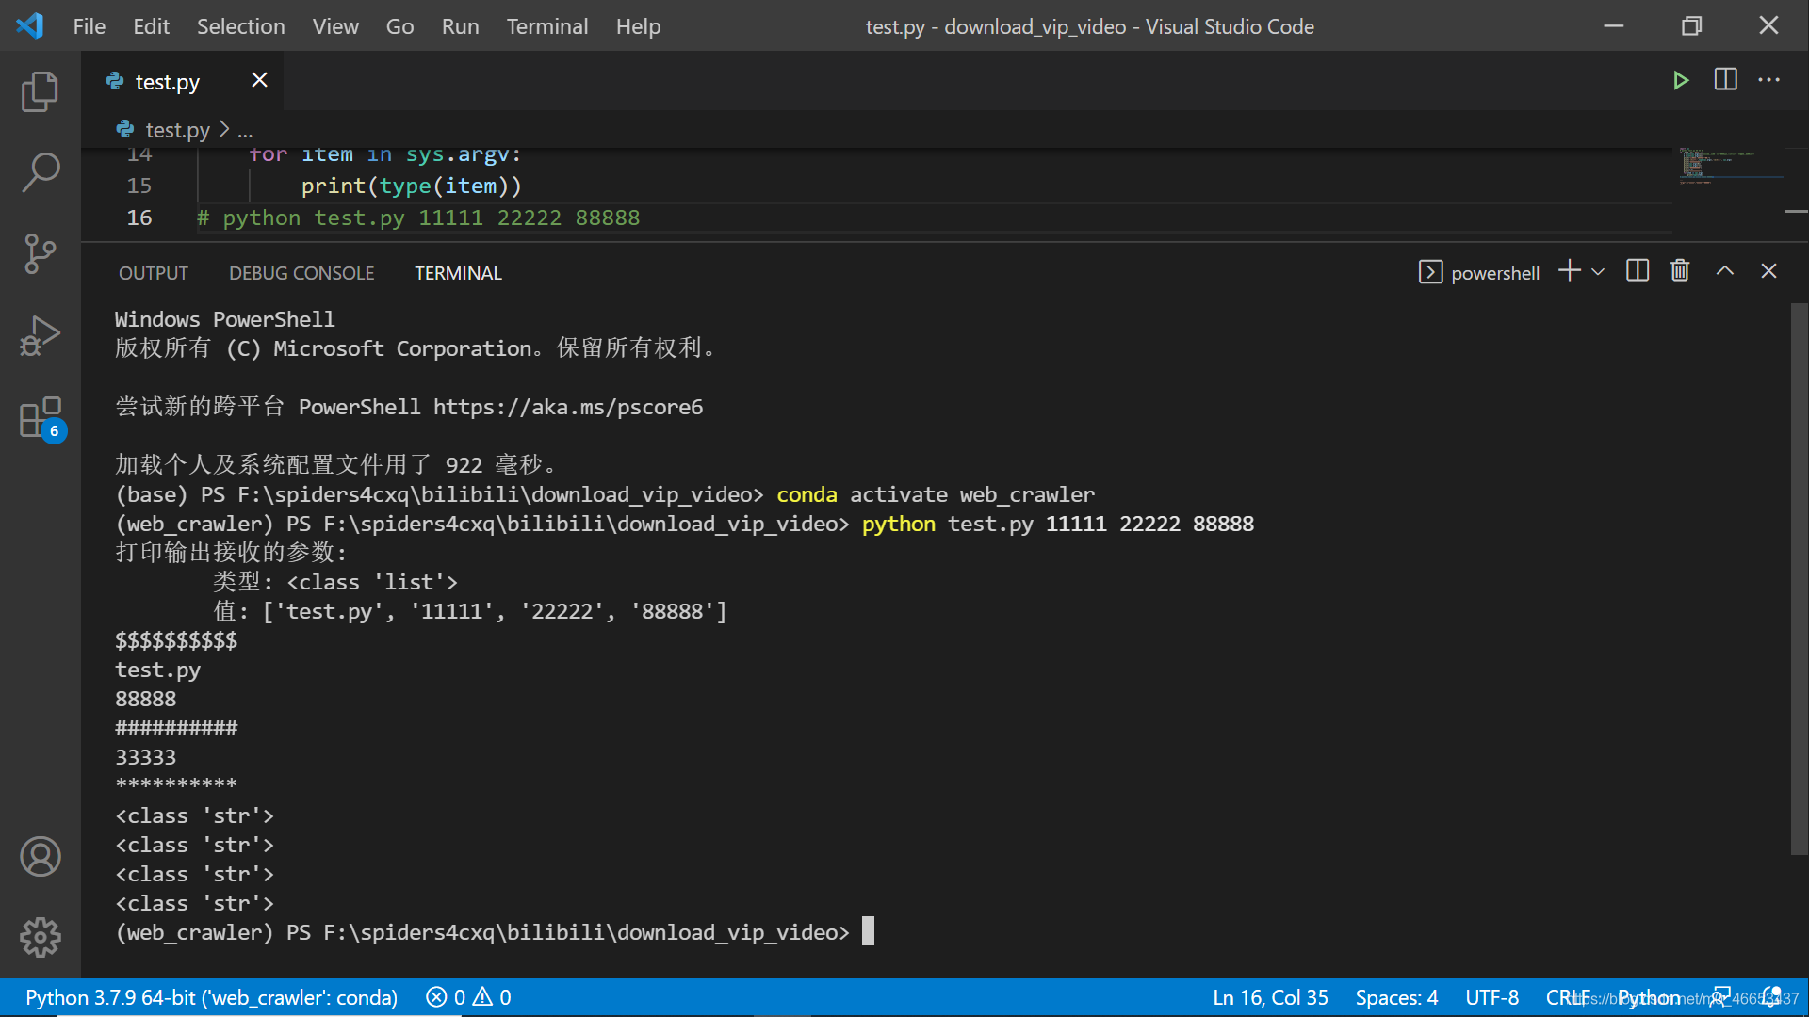1809x1017 pixels.
Task: Switch to the DEBUG CONSOLE tab
Action: [x=301, y=273]
